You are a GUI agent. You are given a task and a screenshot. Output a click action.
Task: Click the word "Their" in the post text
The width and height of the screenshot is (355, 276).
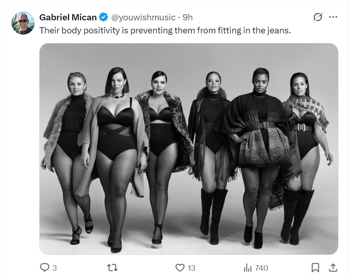48,30
